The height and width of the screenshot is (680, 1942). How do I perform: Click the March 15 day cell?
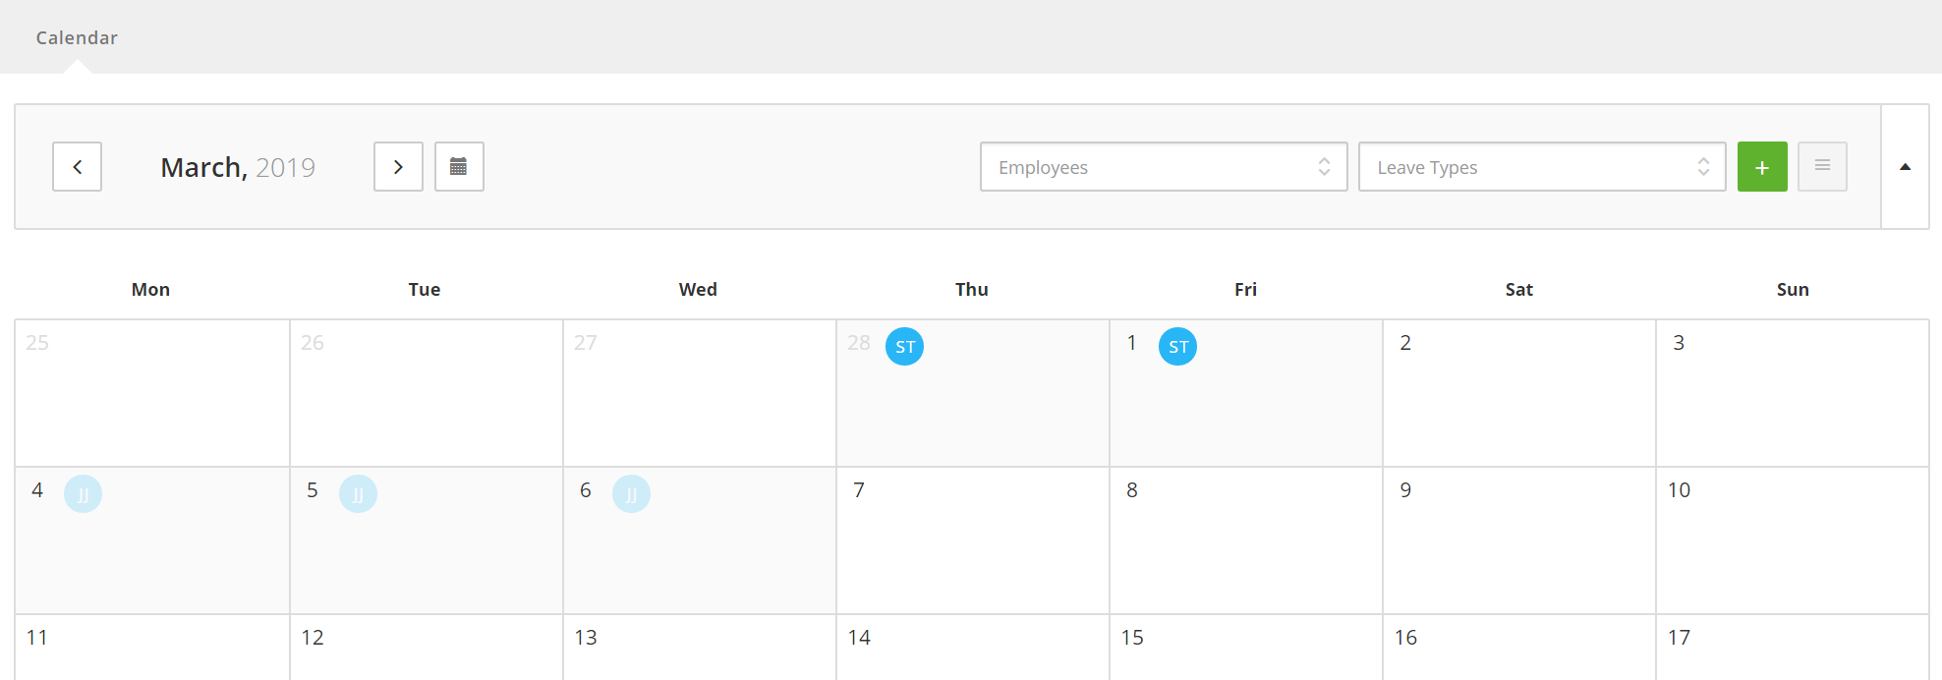pos(1246,648)
